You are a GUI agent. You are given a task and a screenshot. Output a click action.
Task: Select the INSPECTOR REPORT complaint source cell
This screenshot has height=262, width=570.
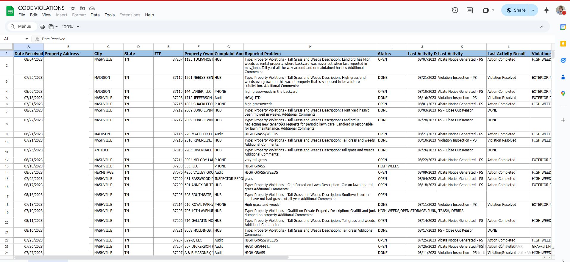(229, 179)
